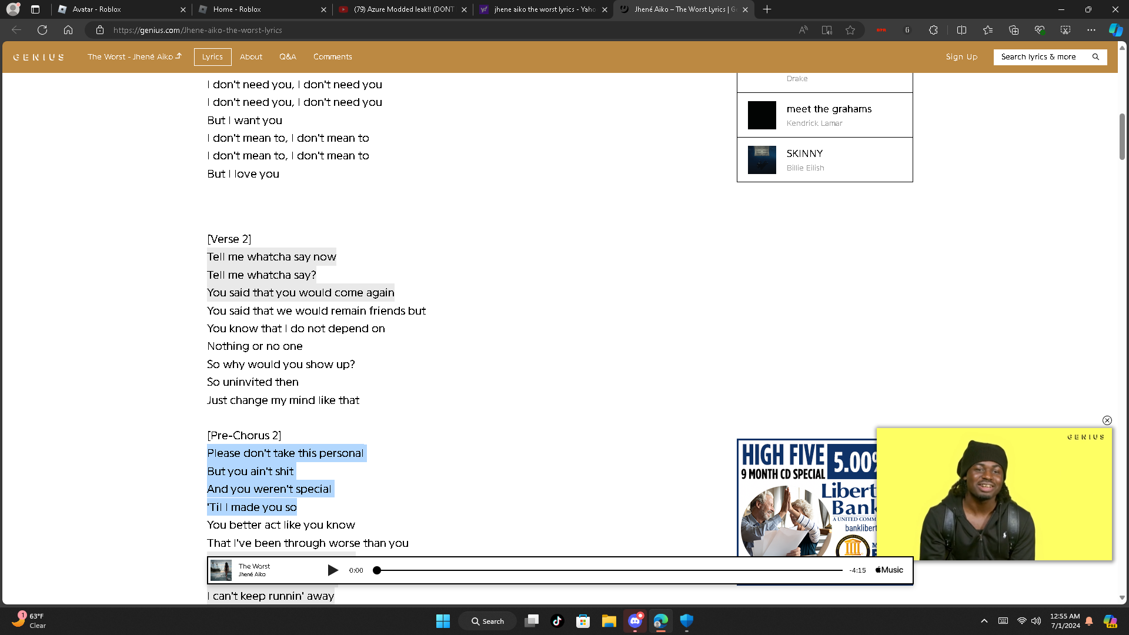Click the SKINNY album cover thumbnail
The image size is (1129, 635).
coord(762,160)
